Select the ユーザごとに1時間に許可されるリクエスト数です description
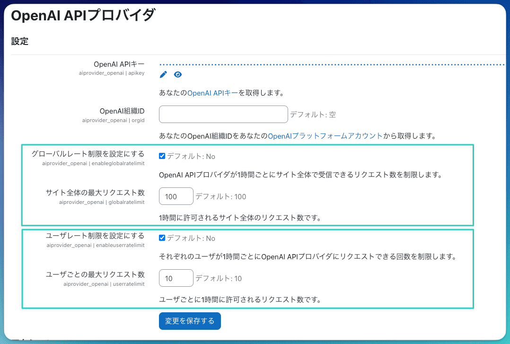 tap(240, 300)
